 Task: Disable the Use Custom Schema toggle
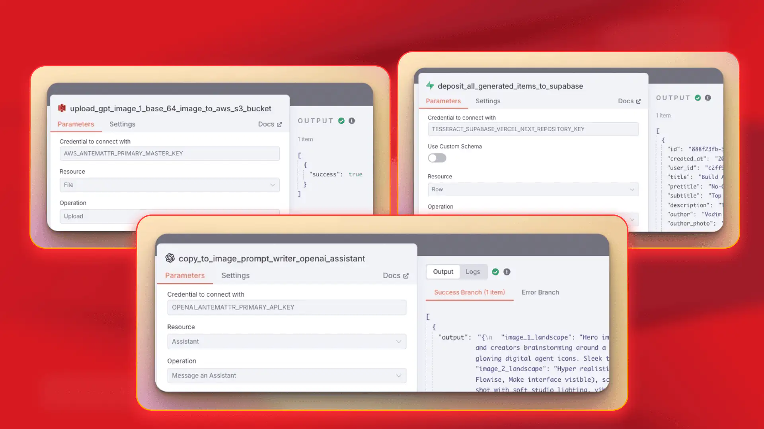(437, 158)
